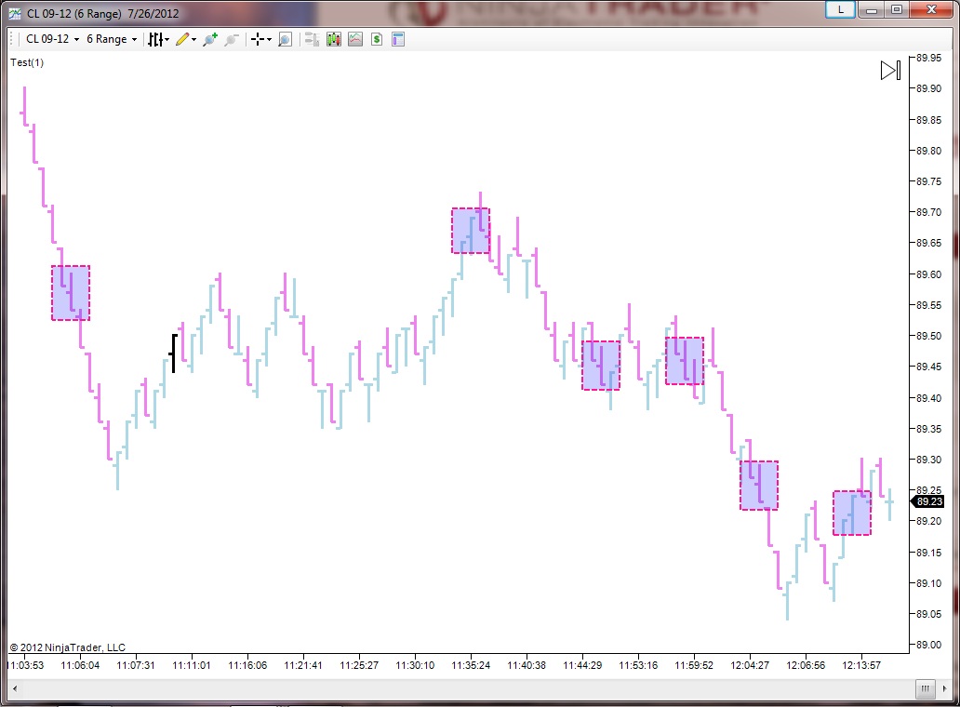Click the horizontal scrollbar left arrow
This screenshot has height=707, width=960.
tap(15, 688)
